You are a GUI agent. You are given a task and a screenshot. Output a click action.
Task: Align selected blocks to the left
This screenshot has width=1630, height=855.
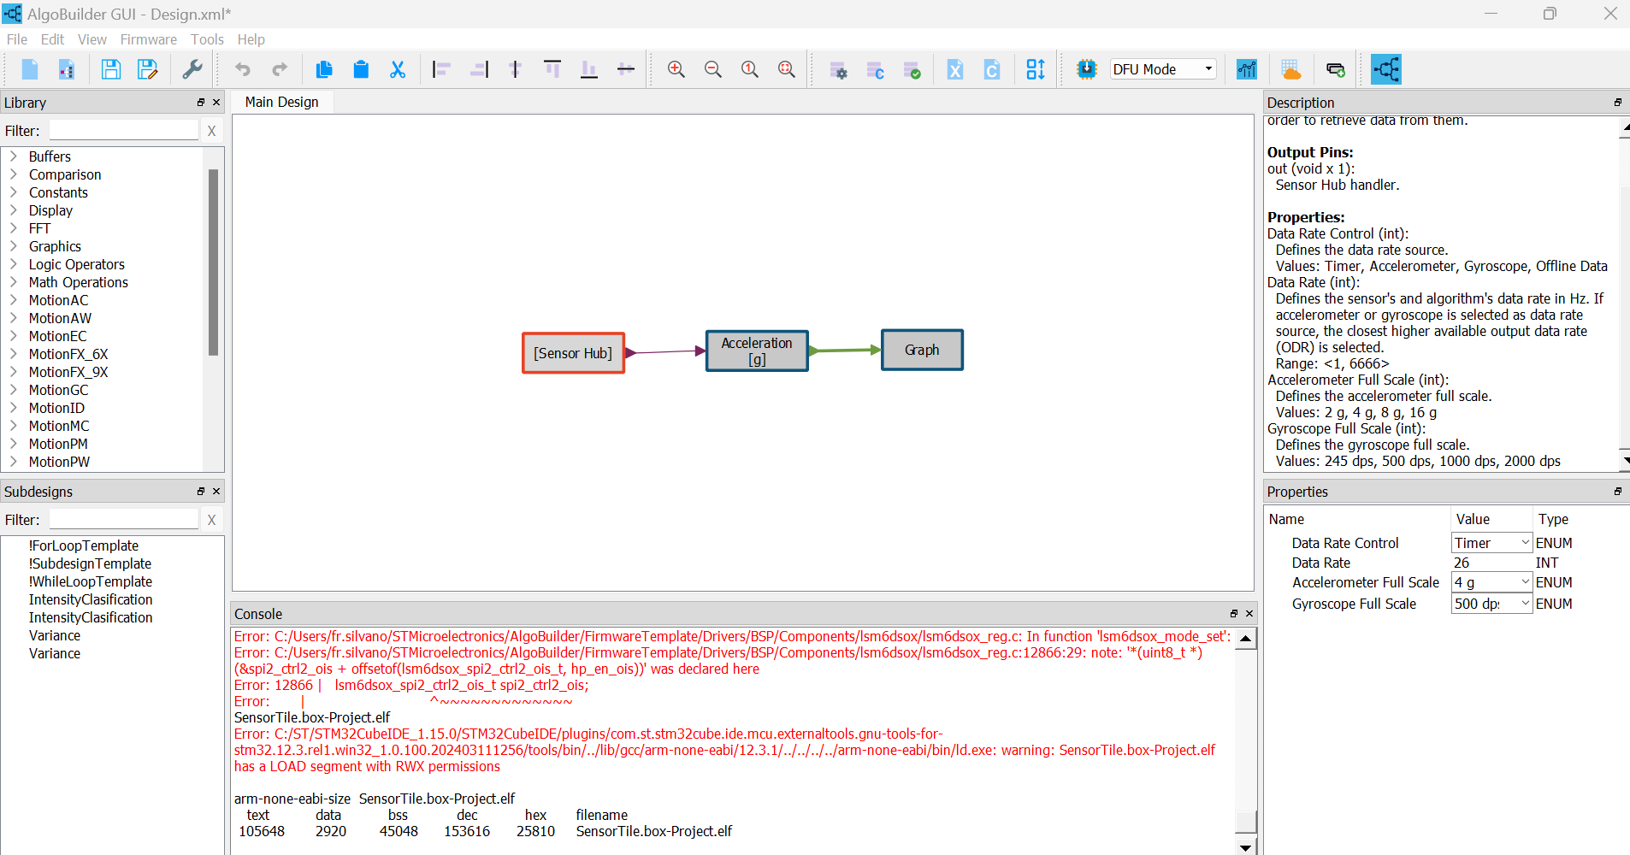[442, 69]
